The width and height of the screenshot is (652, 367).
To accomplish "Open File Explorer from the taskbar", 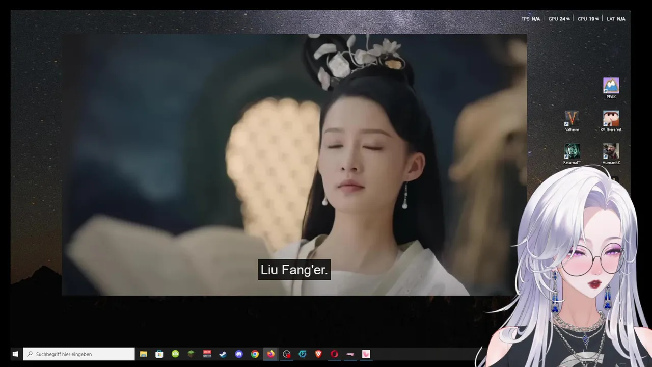I will (x=144, y=354).
